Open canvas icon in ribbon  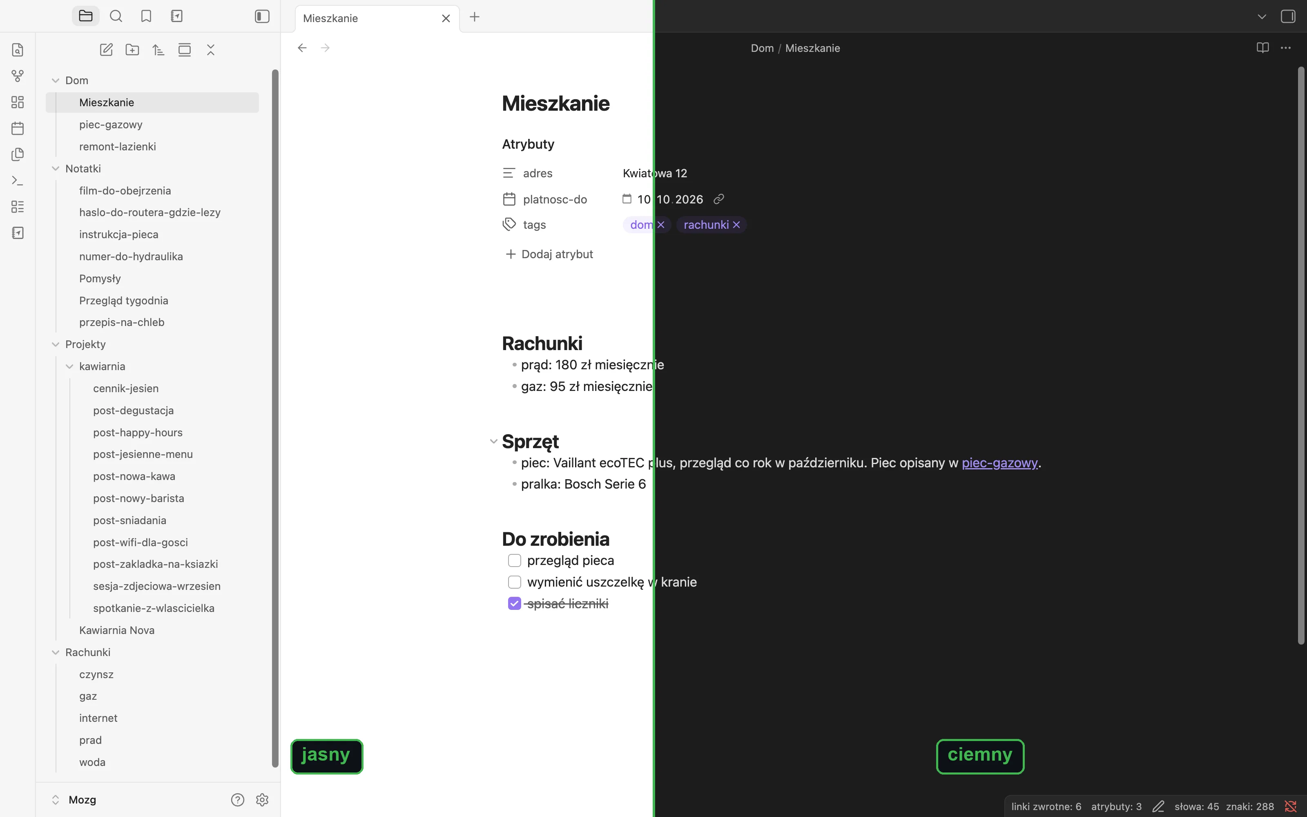click(x=18, y=102)
